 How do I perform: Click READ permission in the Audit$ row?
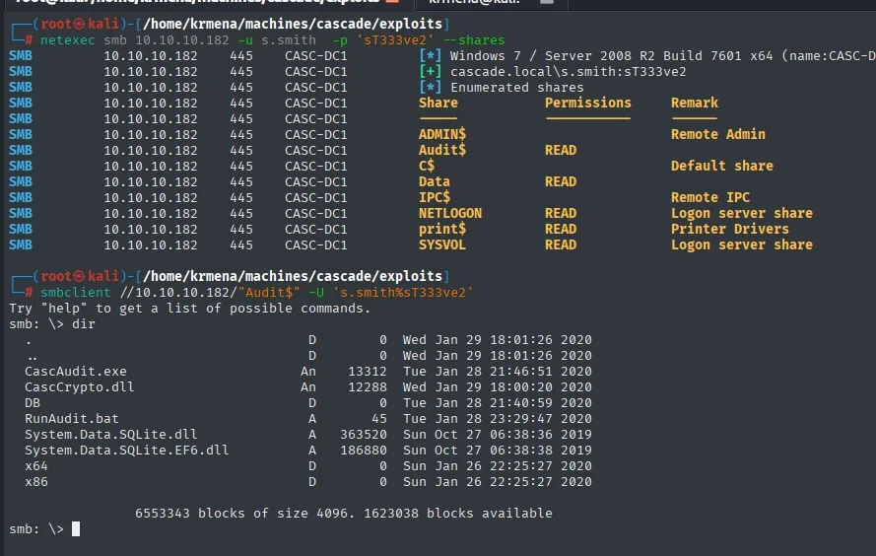561,150
